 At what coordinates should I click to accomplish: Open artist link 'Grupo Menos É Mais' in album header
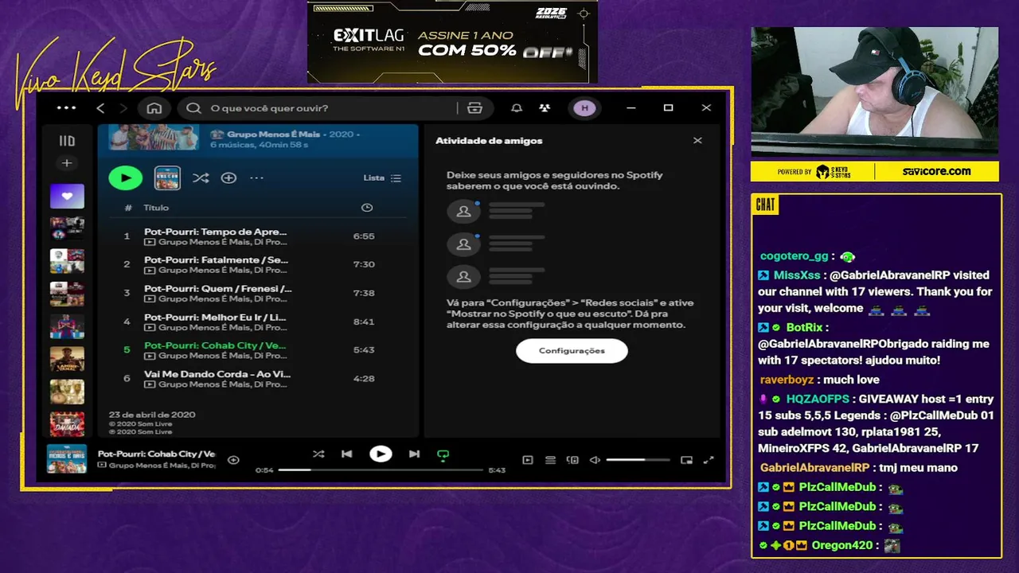click(x=273, y=134)
